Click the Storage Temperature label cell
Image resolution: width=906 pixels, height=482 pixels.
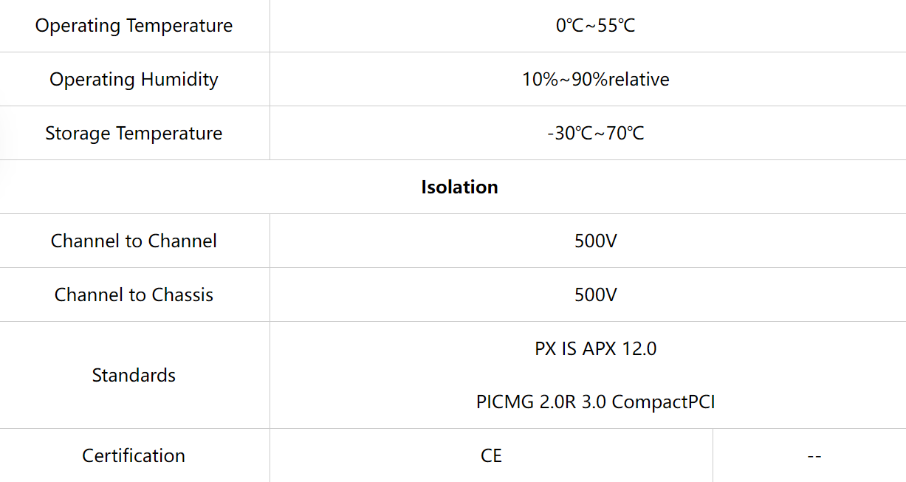134,134
